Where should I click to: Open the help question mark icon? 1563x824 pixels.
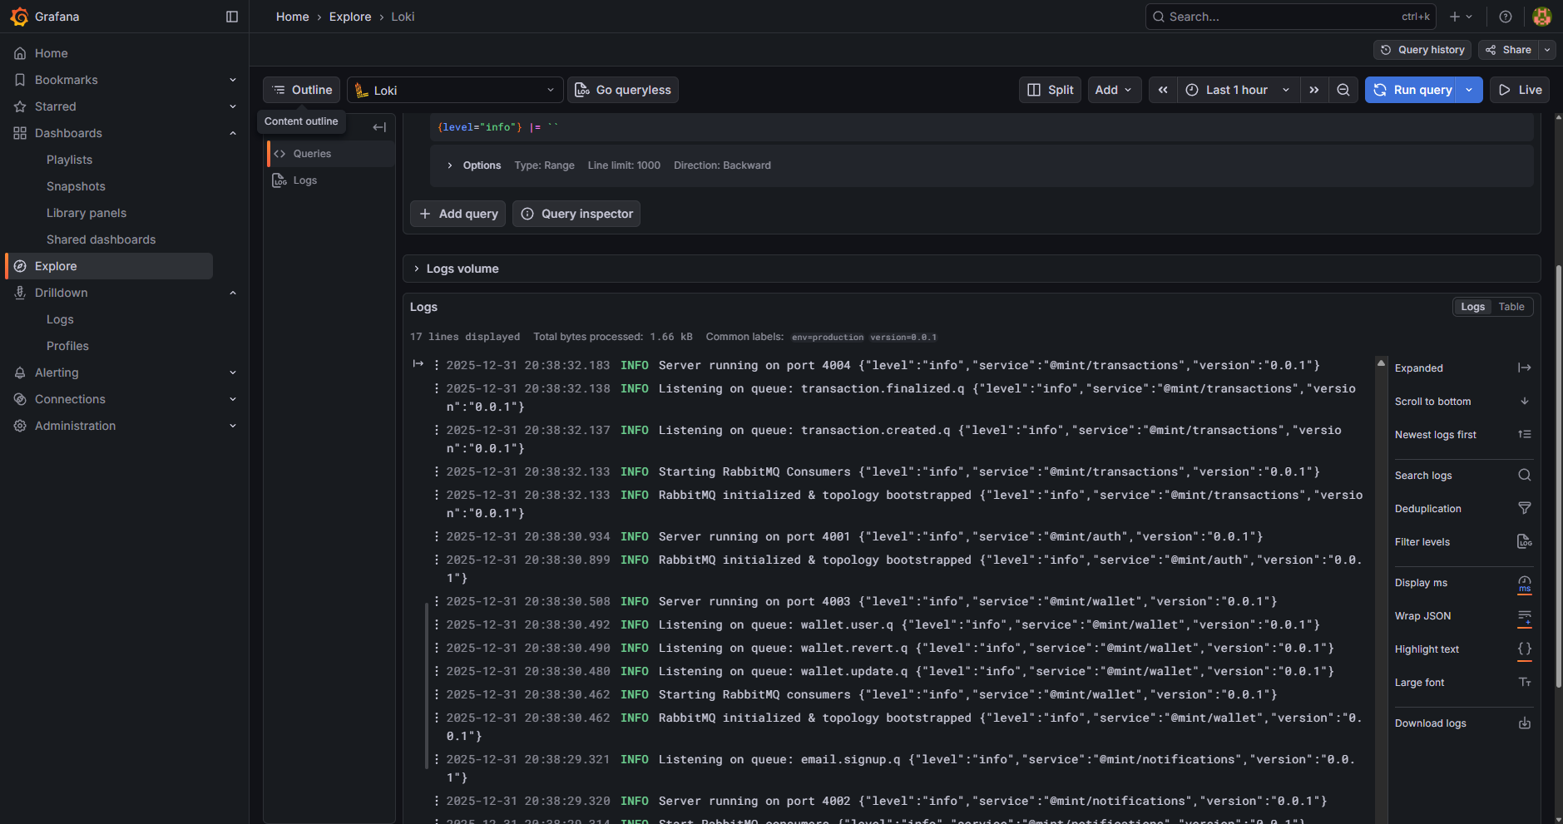point(1506,17)
